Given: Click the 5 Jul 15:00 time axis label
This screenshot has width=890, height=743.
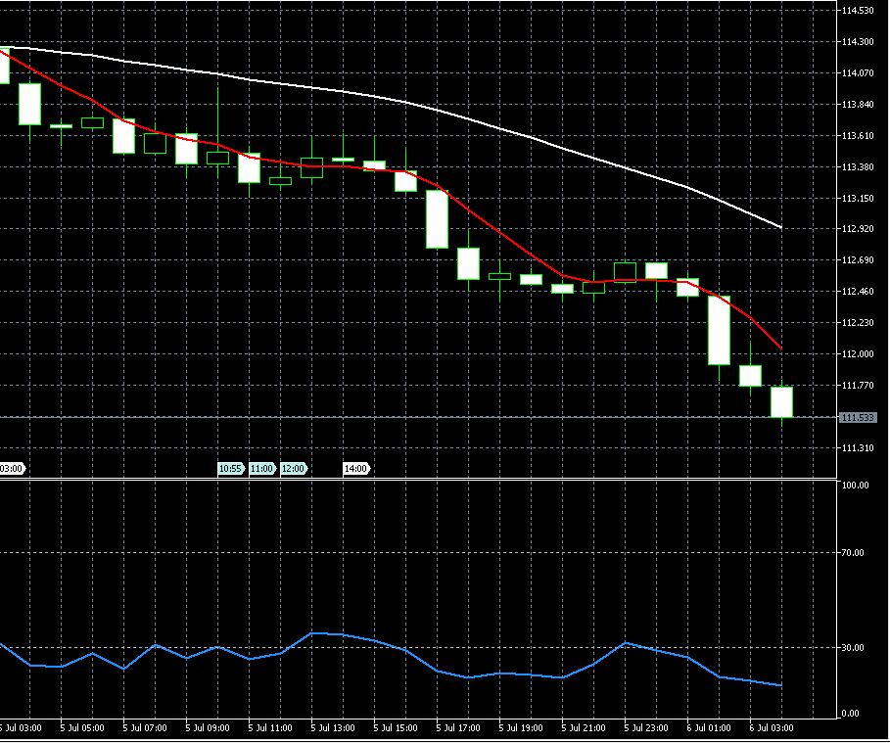Looking at the screenshot, I should point(395,728).
